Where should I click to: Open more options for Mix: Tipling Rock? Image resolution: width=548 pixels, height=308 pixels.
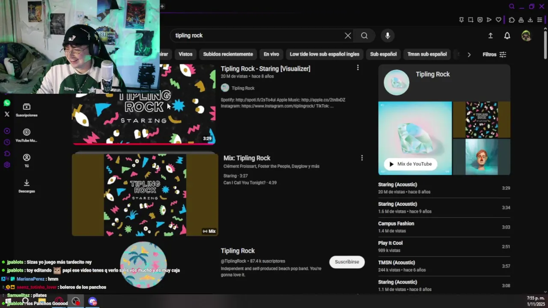pos(362,158)
